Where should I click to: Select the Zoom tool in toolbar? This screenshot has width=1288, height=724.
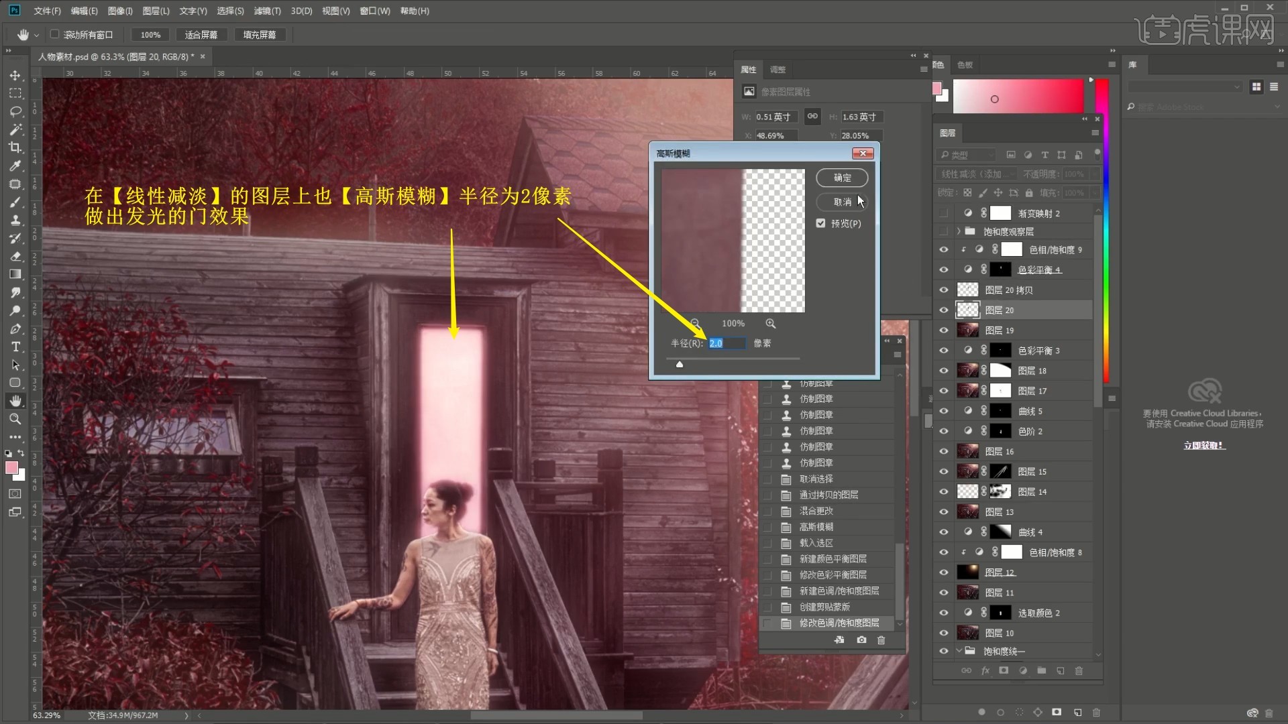[x=15, y=419]
